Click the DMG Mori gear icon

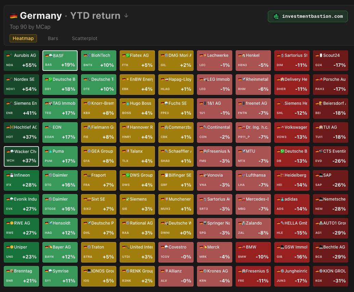(x=166, y=55)
